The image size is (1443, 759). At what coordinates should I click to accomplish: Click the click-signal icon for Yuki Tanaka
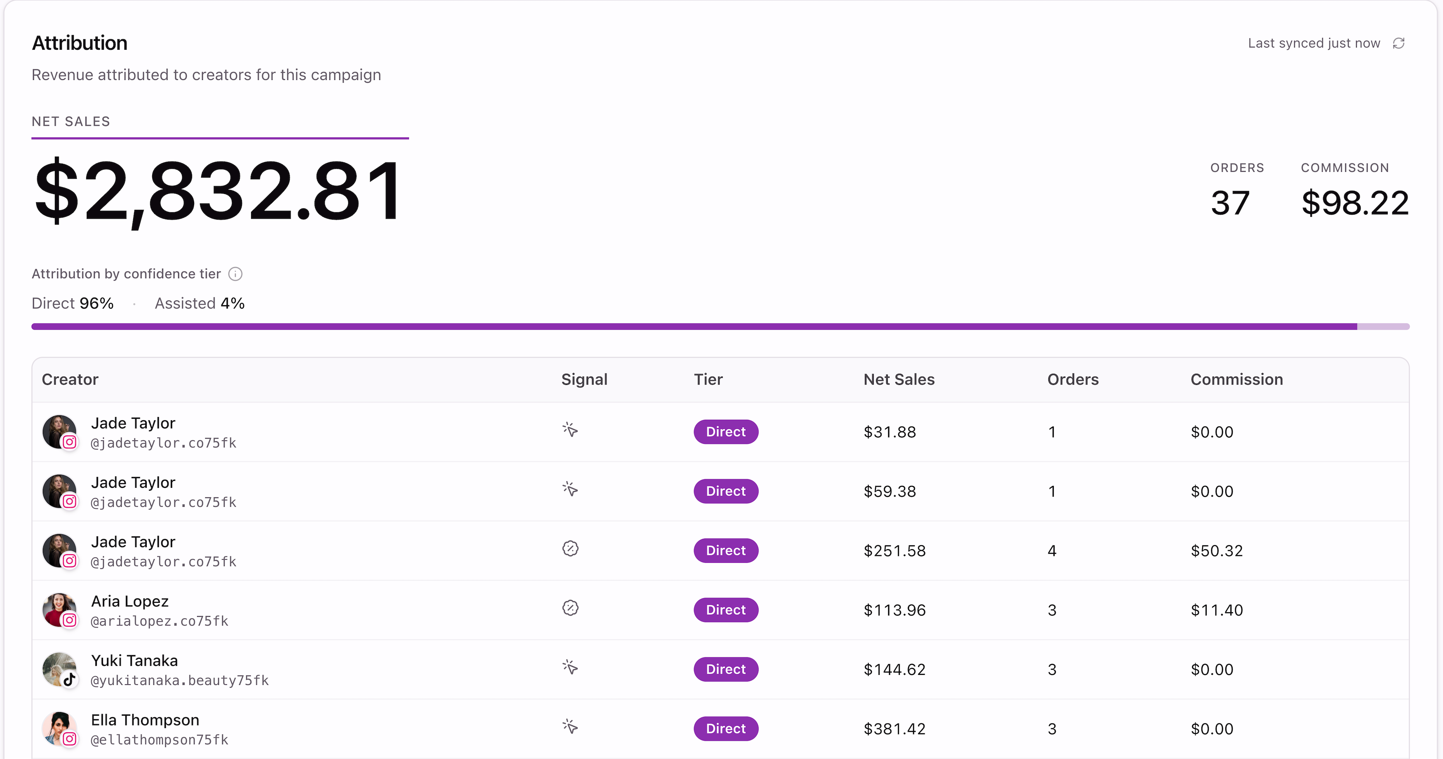point(570,667)
